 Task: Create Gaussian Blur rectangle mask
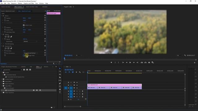tap(8, 48)
